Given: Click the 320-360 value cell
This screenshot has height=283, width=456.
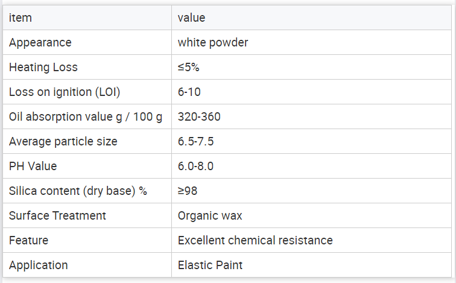Looking at the screenshot, I should click(x=311, y=116).
